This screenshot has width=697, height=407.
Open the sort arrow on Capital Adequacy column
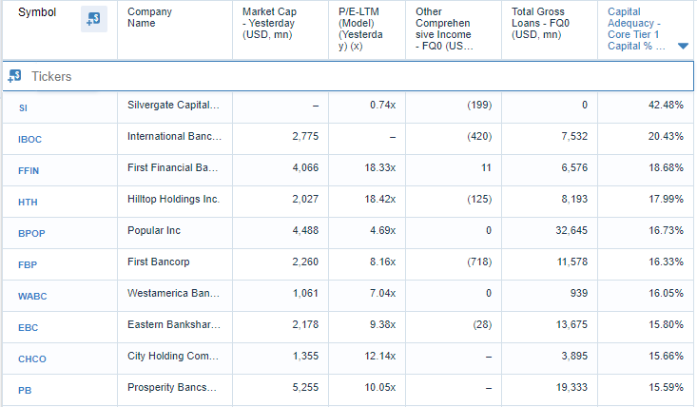(x=683, y=46)
